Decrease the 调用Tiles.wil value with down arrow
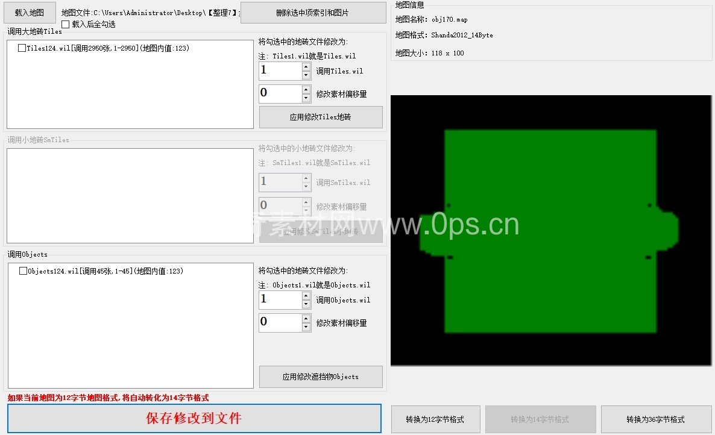The width and height of the screenshot is (715, 435). click(x=306, y=75)
